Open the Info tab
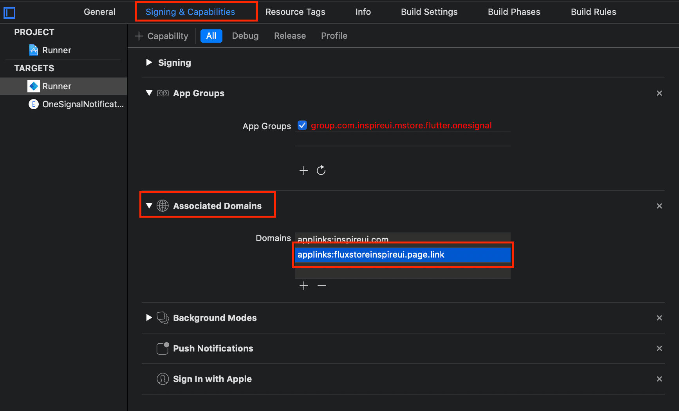The image size is (679, 411). 363,12
